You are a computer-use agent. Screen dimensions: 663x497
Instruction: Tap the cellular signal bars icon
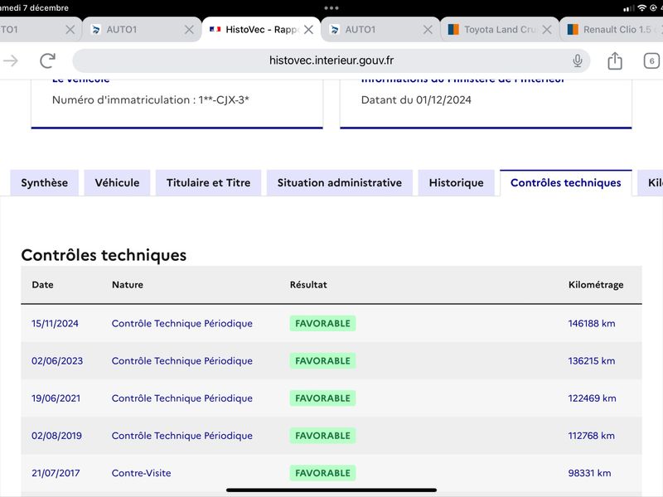tap(629, 8)
